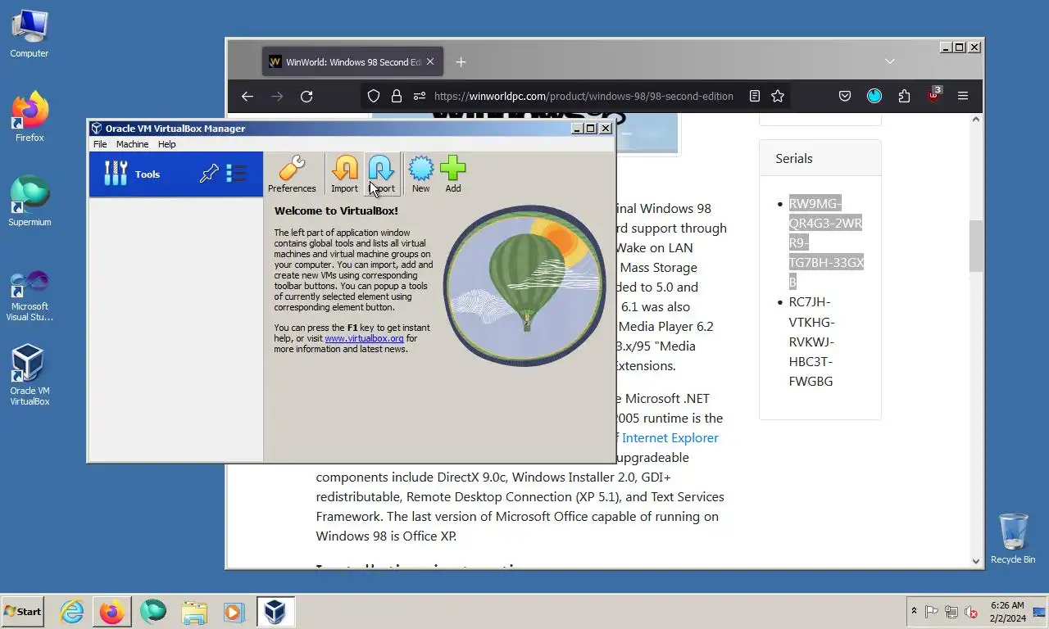Viewport: 1049px width, 629px height.
Task: Click the media player taskbar icon
Action: pyautogui.click(x=233, y=612)
